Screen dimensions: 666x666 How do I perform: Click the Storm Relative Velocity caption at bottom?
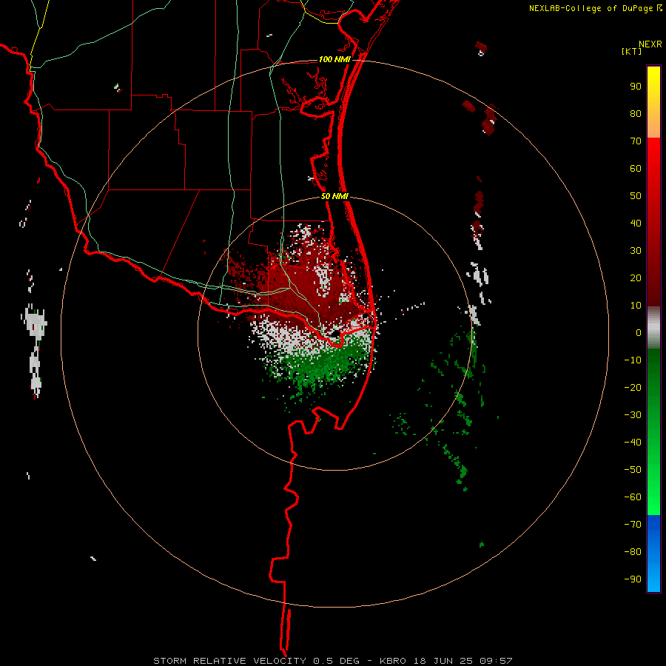coord(332,661)
